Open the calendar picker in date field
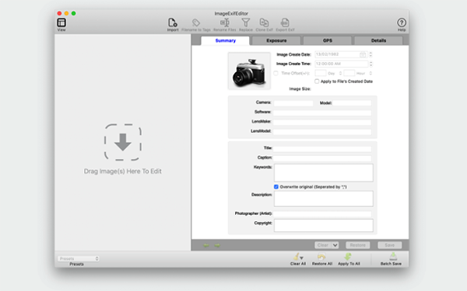 [363, 54]
